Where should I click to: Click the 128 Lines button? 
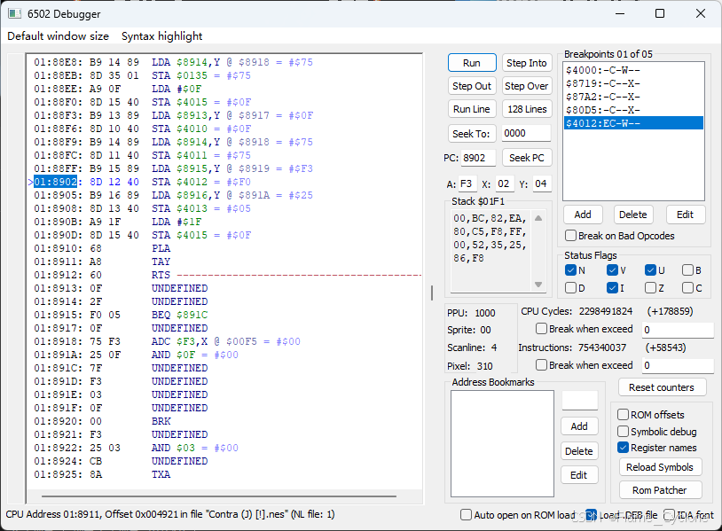(527, 109)
